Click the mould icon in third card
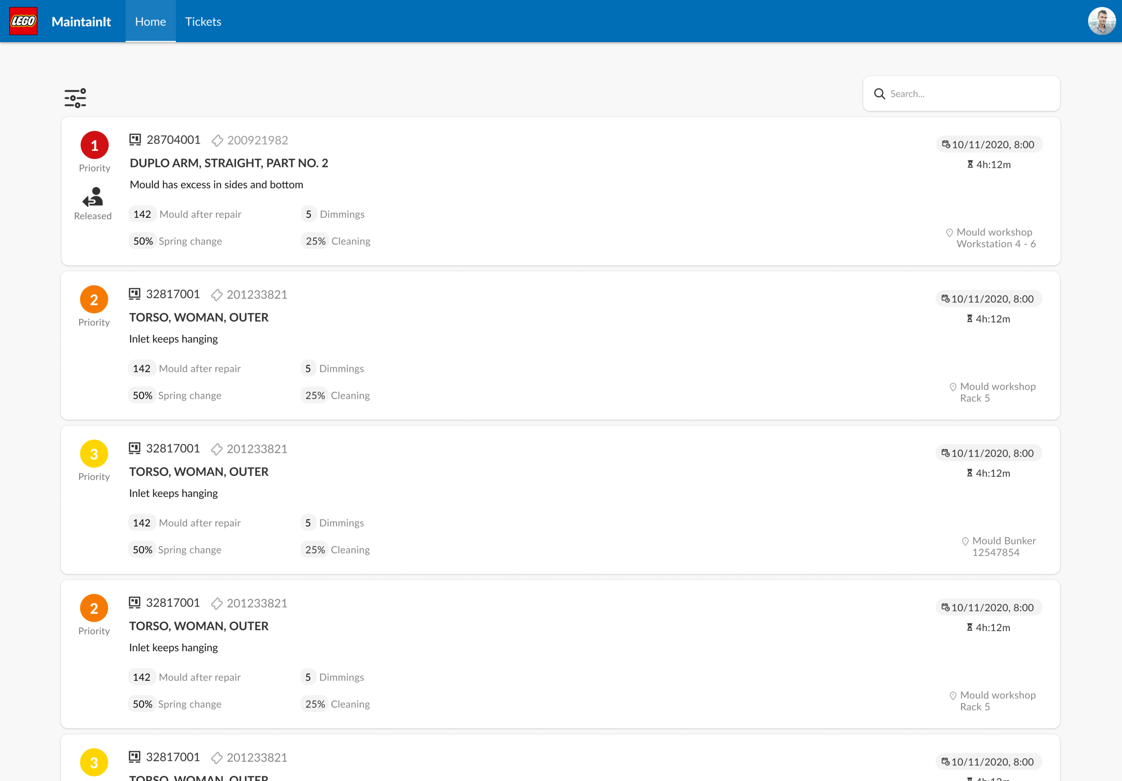The image size is (1122, 781). 134,448
